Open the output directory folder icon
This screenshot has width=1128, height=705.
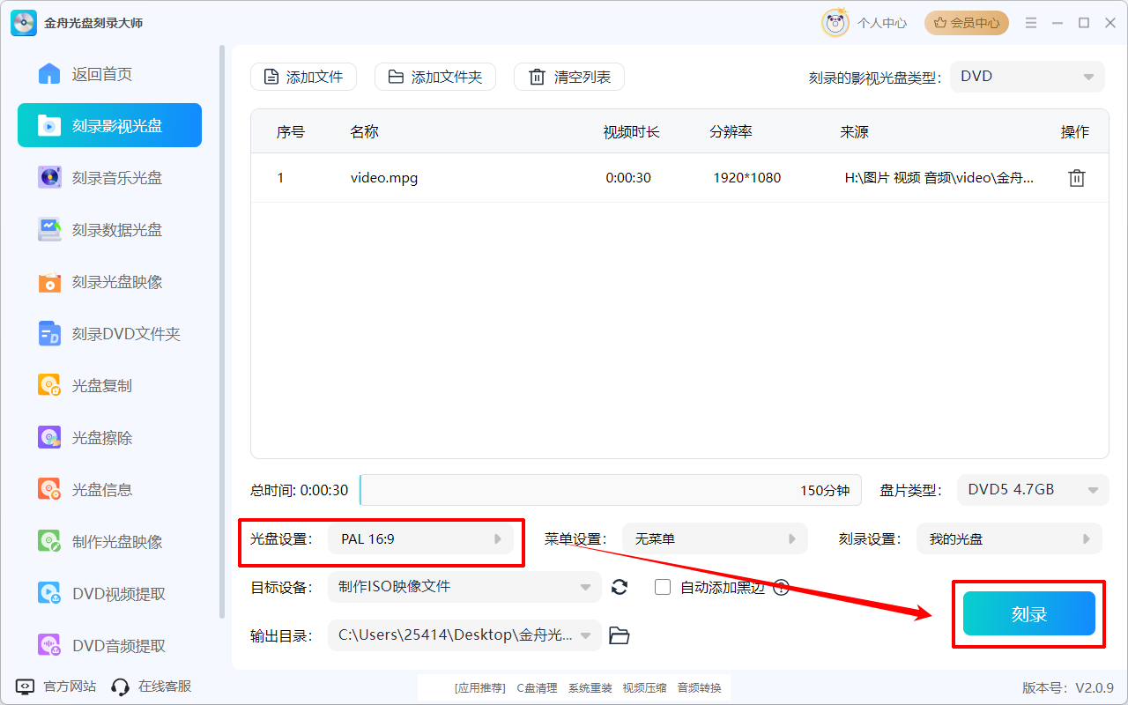[x=620, y=635]
